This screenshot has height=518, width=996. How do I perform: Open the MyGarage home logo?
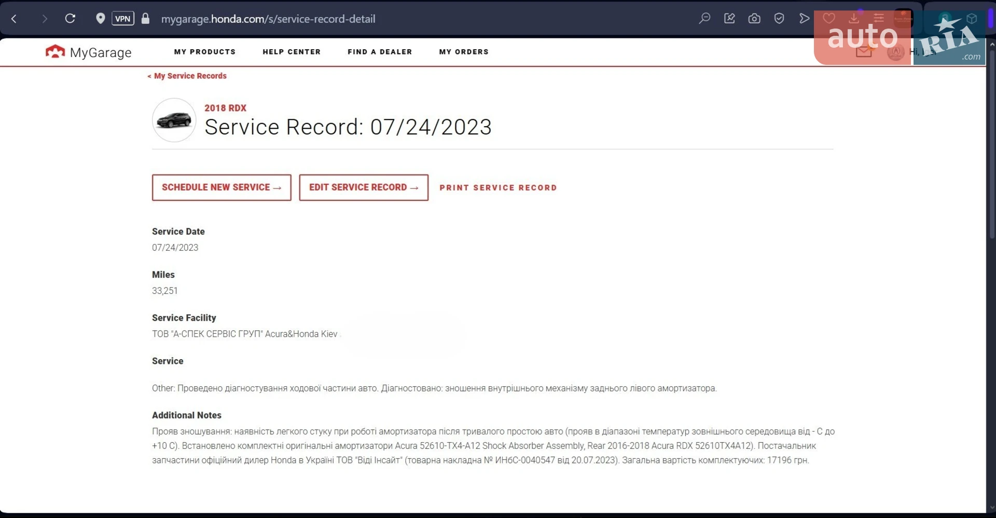89,52
